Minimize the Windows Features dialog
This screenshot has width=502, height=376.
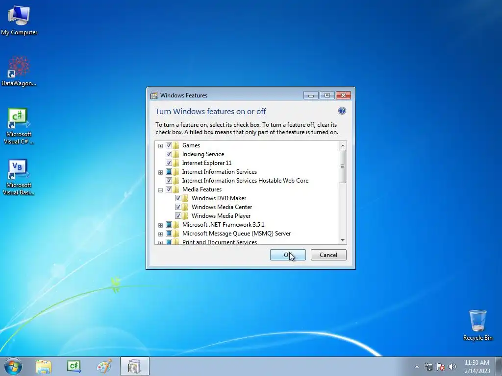[x=311, y=95]
